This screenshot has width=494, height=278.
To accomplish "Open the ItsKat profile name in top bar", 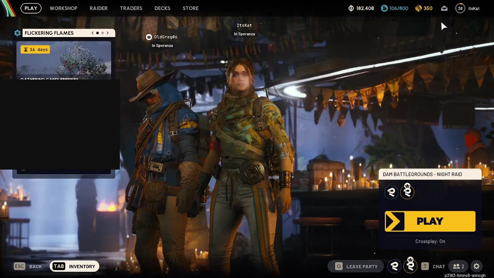I will click(474, 8).
